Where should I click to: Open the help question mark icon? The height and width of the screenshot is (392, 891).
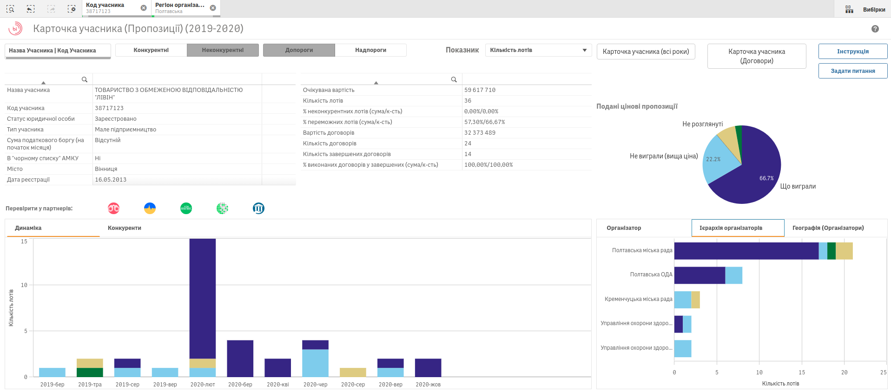click(875, 29)
